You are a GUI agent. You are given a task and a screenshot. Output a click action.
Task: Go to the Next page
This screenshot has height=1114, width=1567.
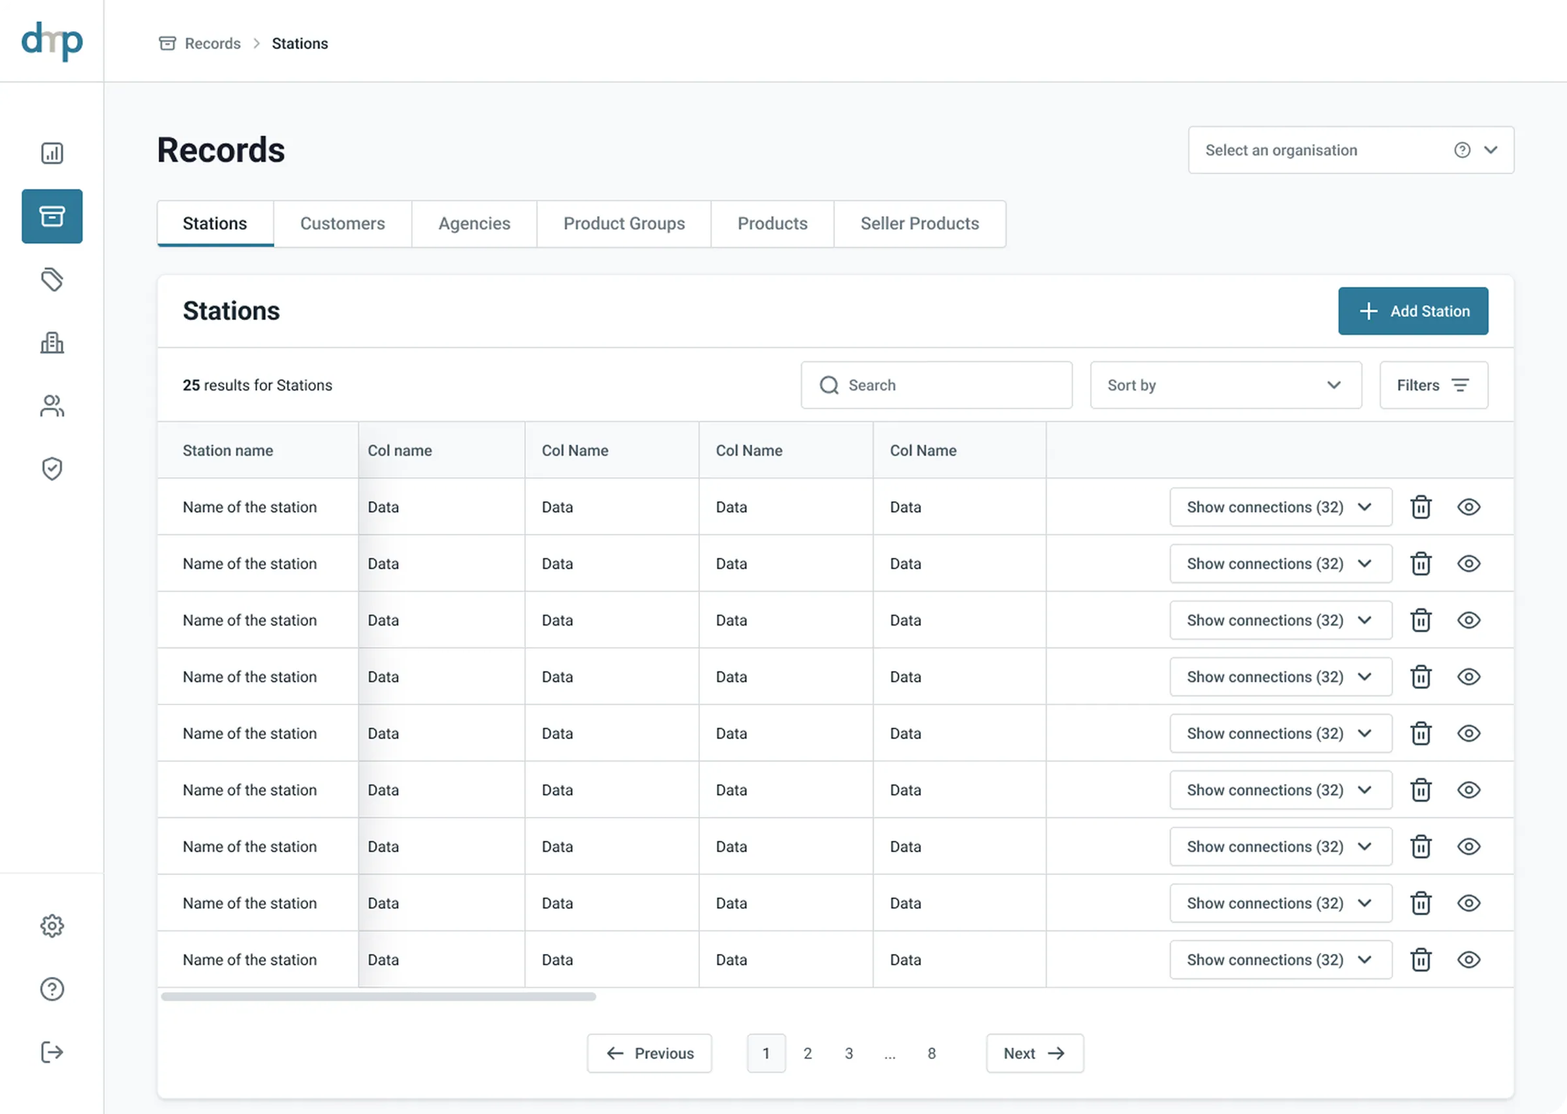click(x=1034, y=1053)
